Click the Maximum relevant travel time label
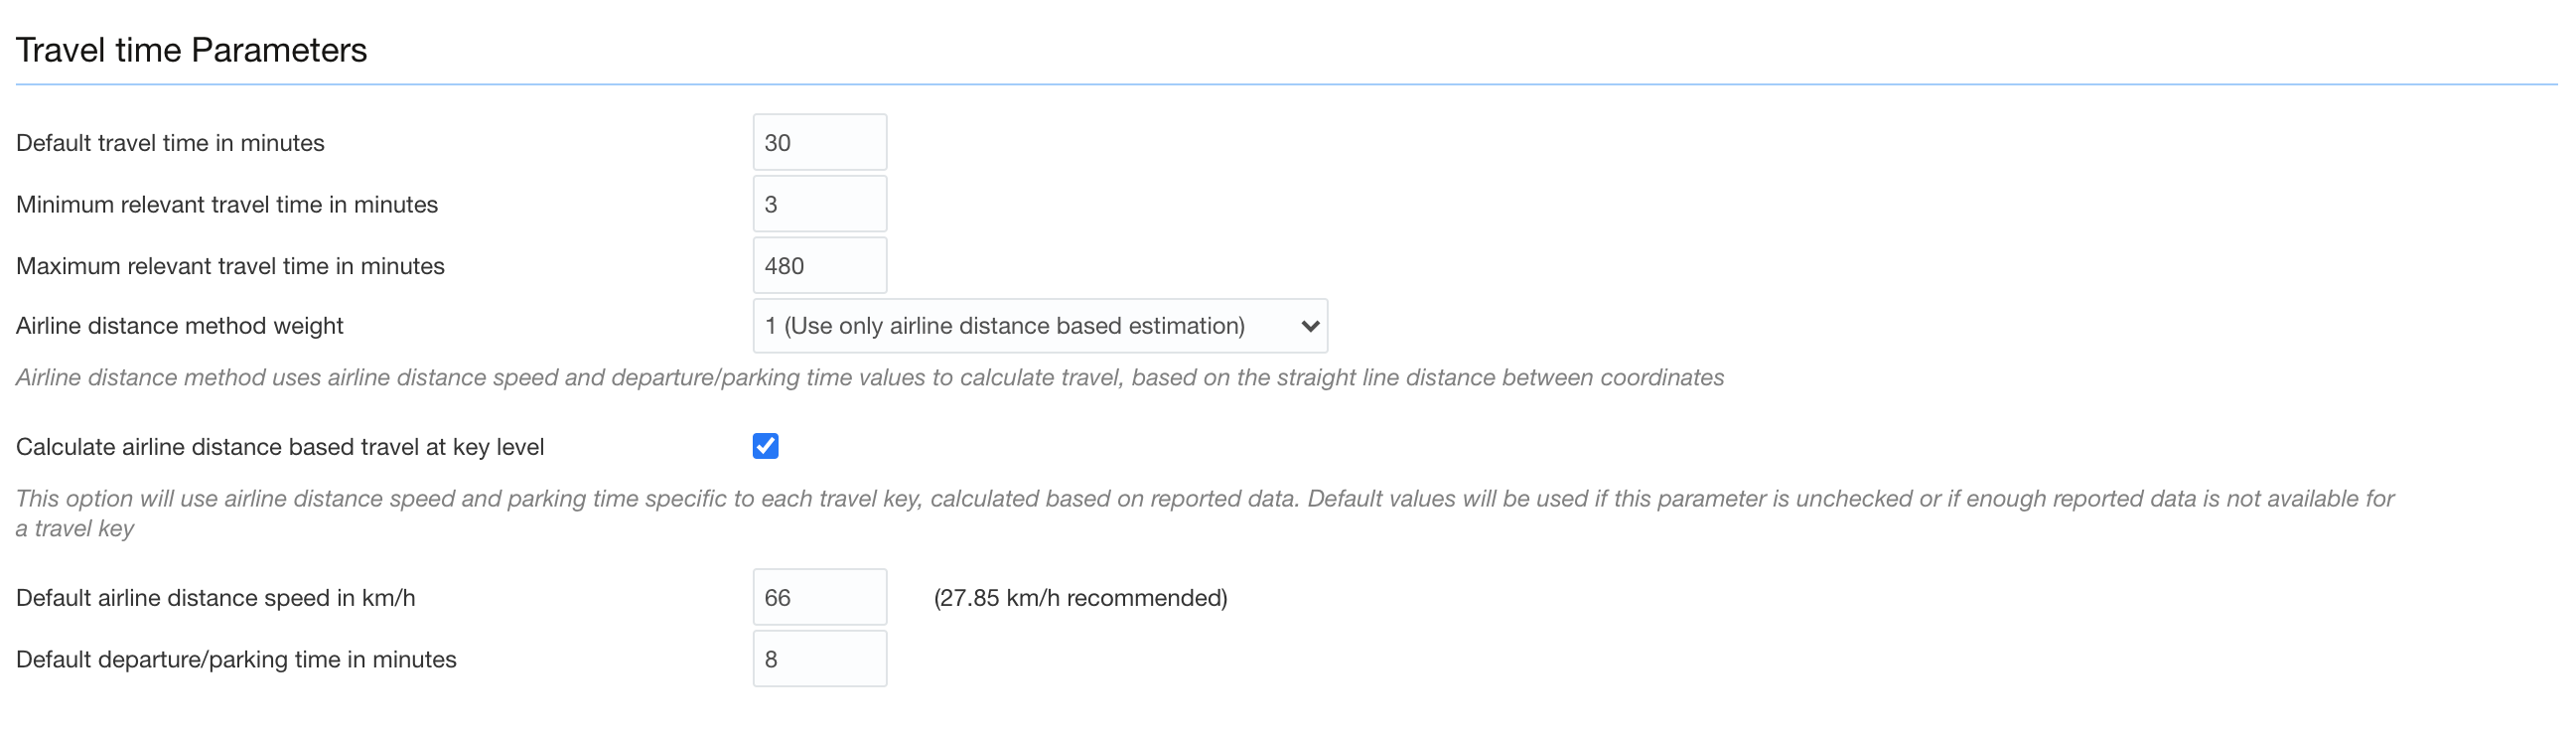This screenshot has width=2576, height=733. click(x=229, y=265)
